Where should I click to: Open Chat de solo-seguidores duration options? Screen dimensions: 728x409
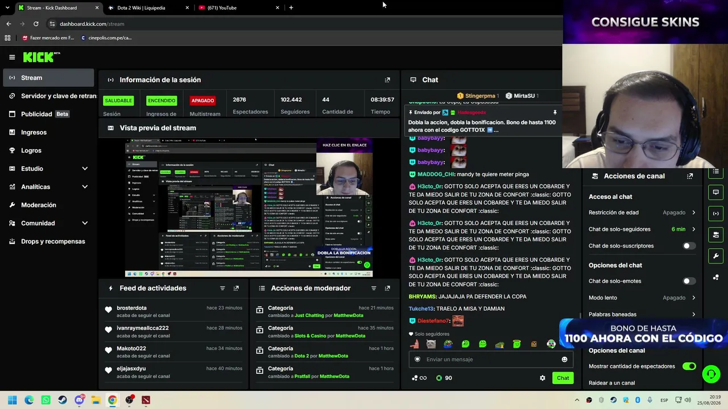(x=642, y=229)
